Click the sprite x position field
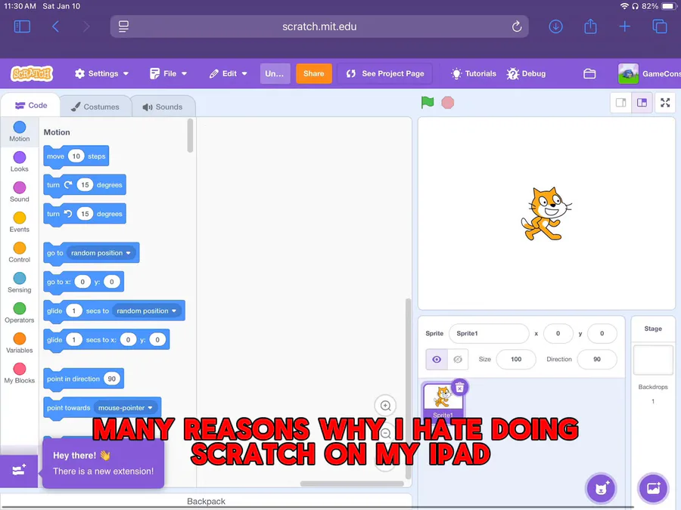 point(558,333)
